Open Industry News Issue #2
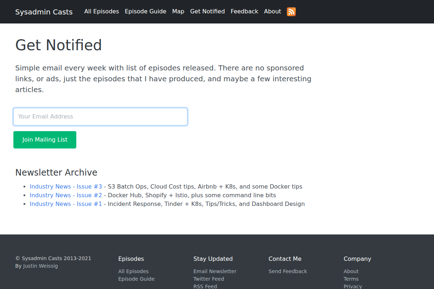Image resolution: width=434 pixels, height=289 pixels. point(66,195)
